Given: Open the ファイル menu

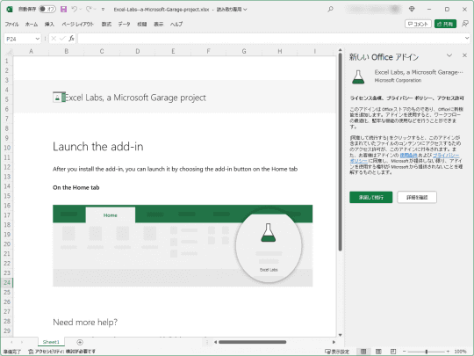Looking at the screenshot, I should pos(11,24).
